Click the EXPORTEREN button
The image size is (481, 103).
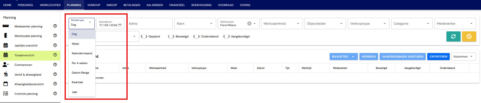pyautogui.click(x=438, y=57)
